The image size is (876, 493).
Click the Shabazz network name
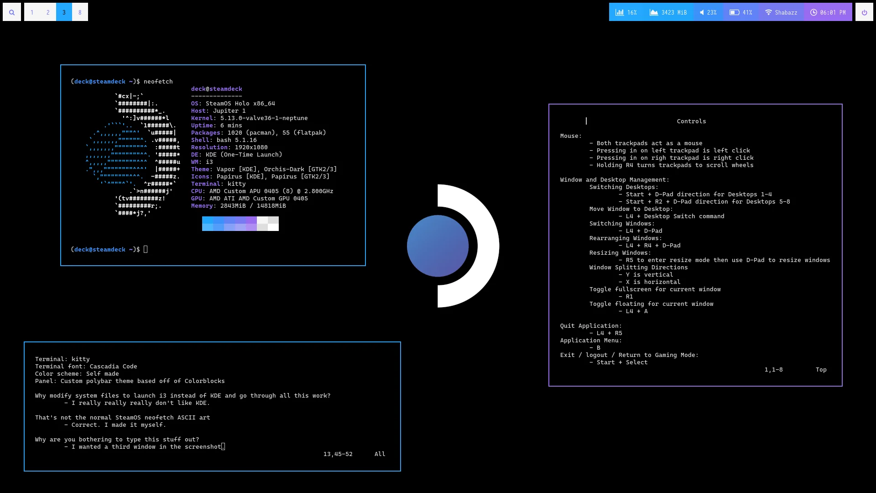tap(786, 12)
